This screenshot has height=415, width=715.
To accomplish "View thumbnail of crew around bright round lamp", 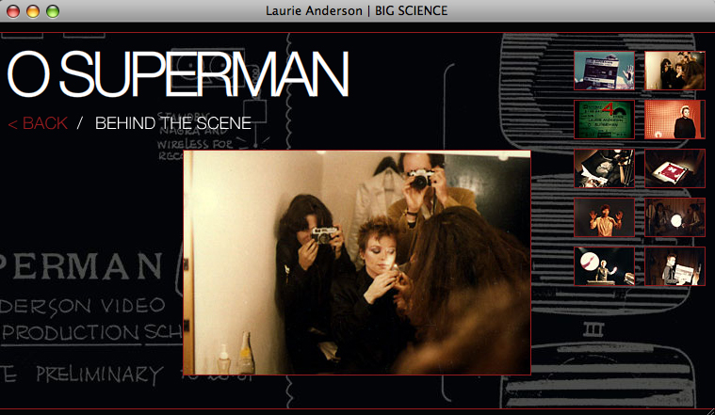I will 674,217.
